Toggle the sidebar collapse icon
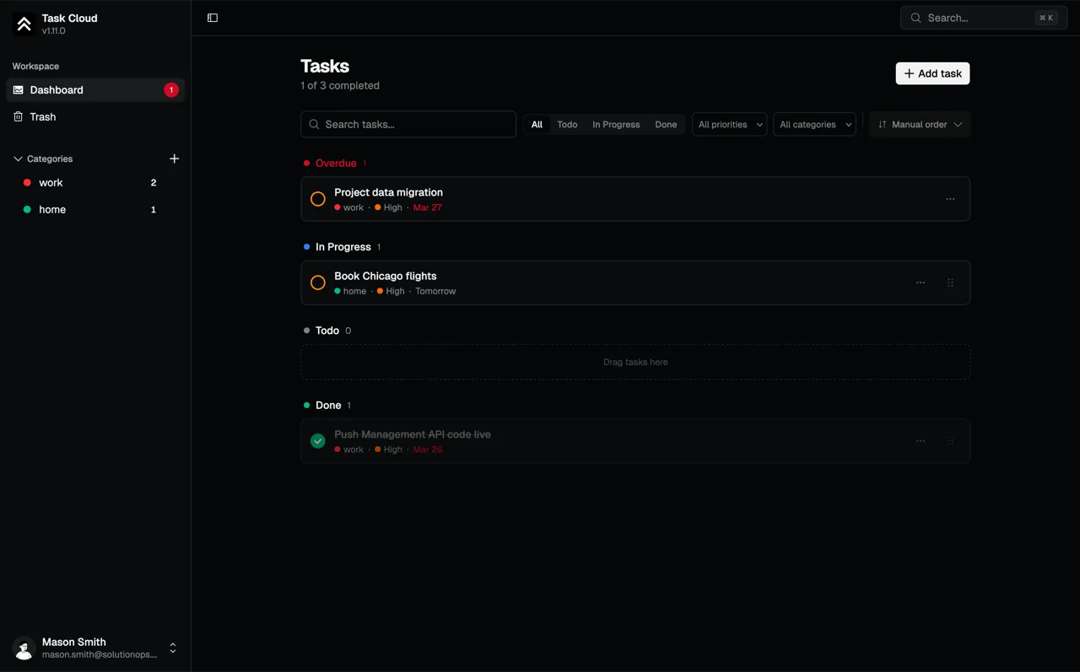Viewport: 1080px width, 672px height. click(213, 18)
